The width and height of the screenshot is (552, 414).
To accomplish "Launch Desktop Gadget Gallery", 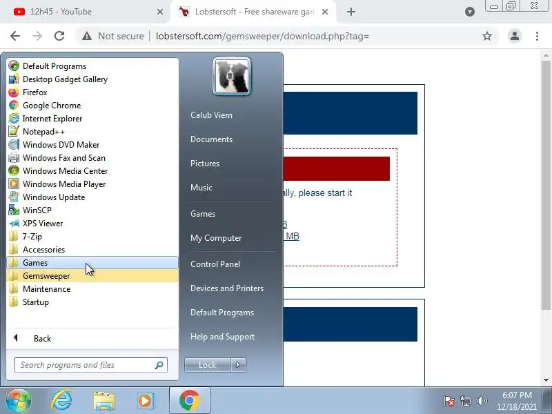I will [92, 79].
